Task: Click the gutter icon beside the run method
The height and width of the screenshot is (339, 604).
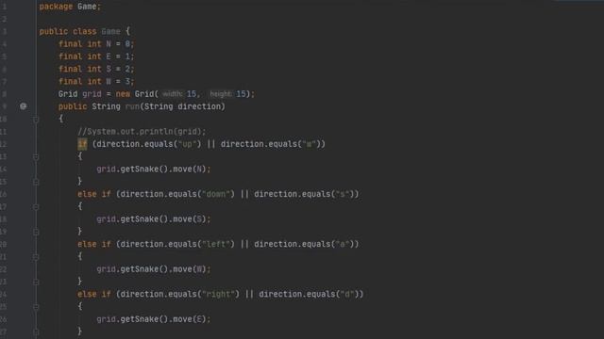Action: (23, 106)
